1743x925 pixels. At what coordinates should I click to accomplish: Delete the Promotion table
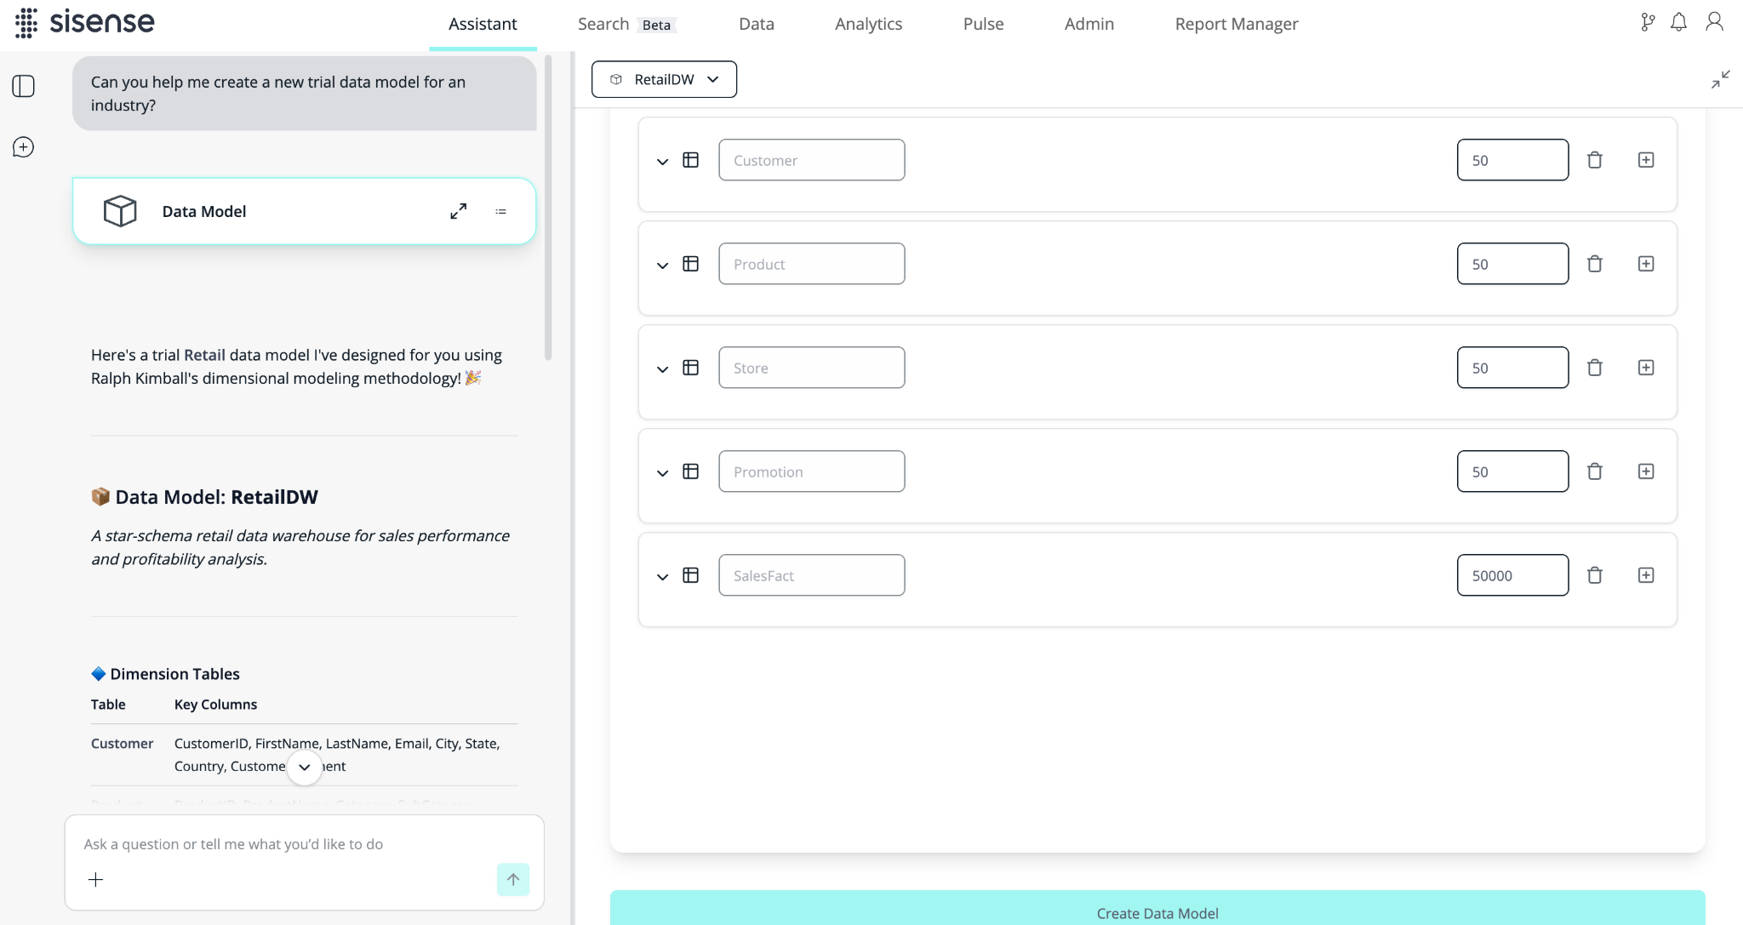(1595, 471)
